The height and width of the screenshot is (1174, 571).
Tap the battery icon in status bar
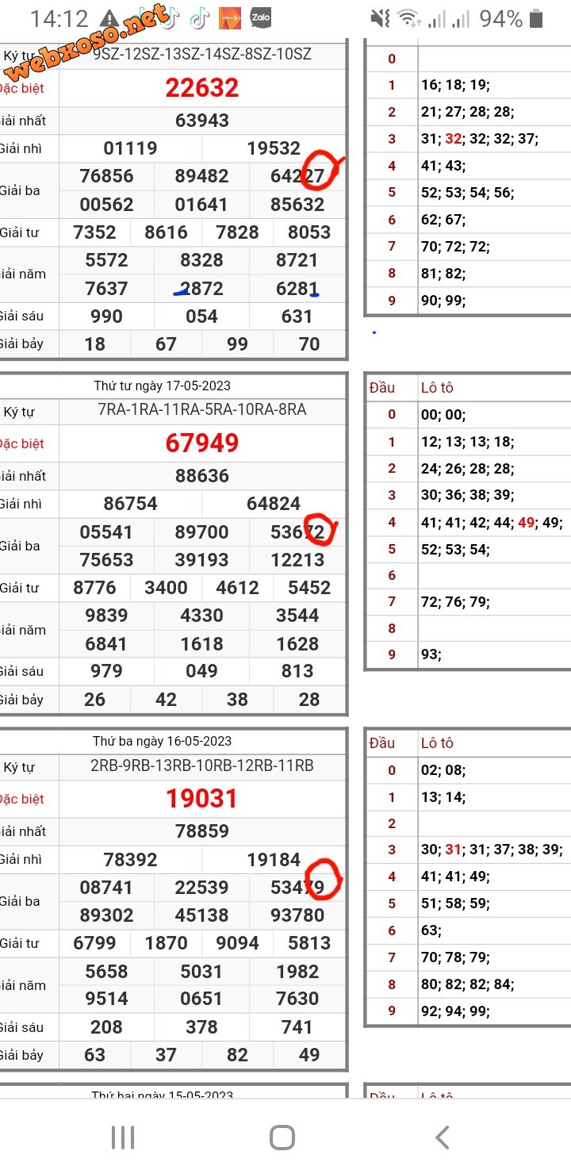tap(537, 18)
